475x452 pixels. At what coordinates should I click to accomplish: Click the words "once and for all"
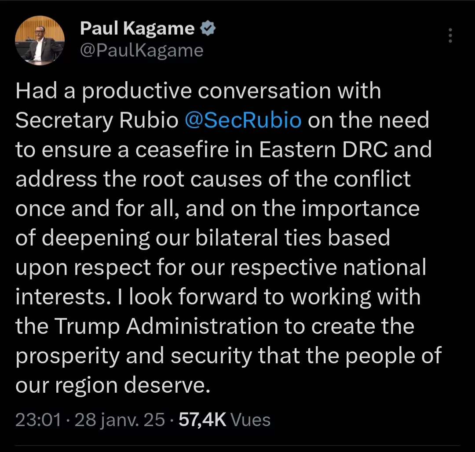pos(97,209)
